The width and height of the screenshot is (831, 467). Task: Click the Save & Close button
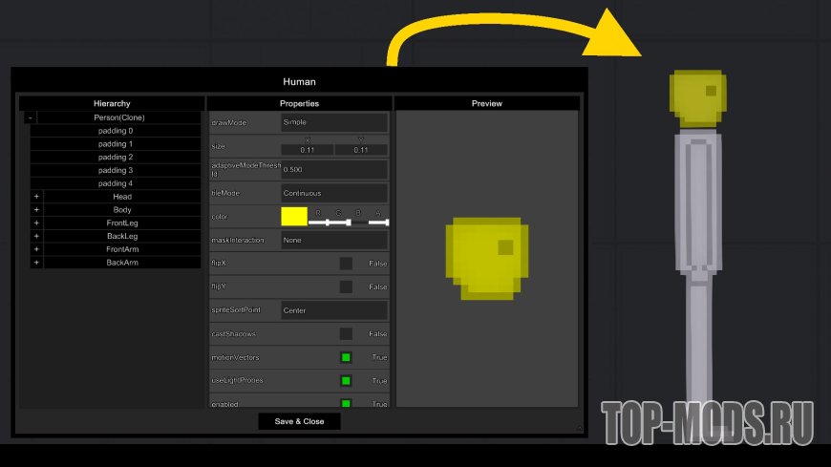[x=299, y=421]
